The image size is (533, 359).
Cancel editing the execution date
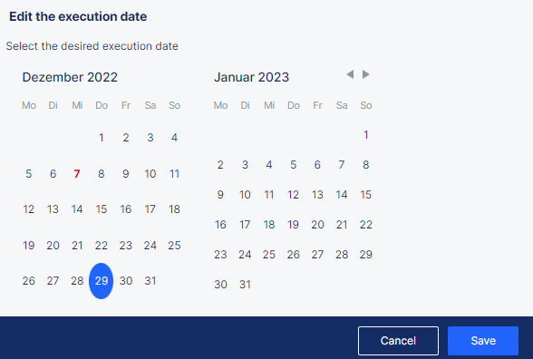coord(398,341)
